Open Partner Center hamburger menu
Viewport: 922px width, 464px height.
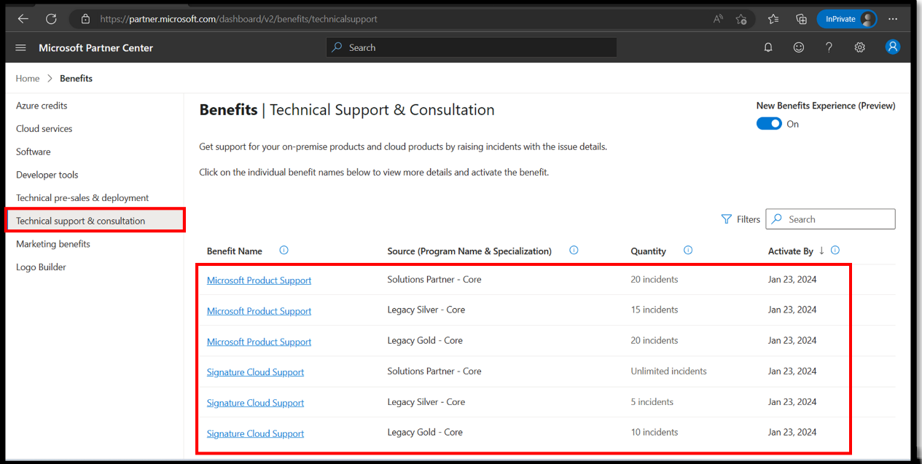20,47
